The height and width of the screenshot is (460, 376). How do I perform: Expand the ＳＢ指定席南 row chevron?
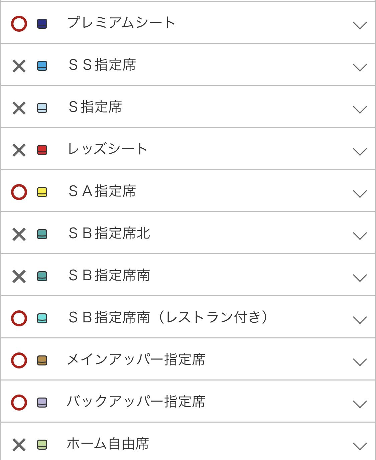[x=360, y=278]
